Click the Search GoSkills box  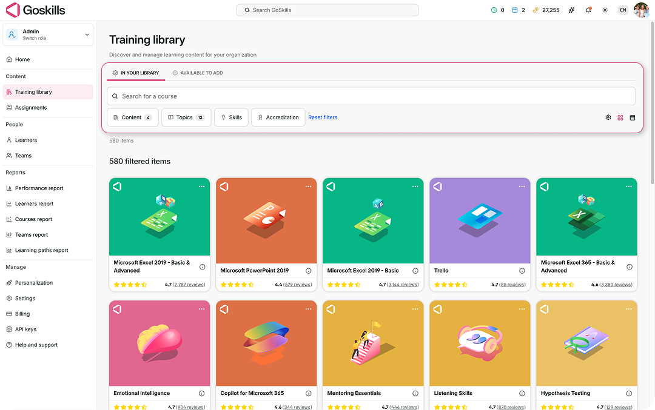click(327, 10)
